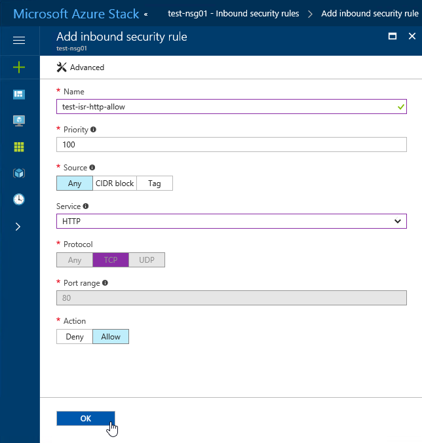Click the Port range info icon

click(105, 283)
